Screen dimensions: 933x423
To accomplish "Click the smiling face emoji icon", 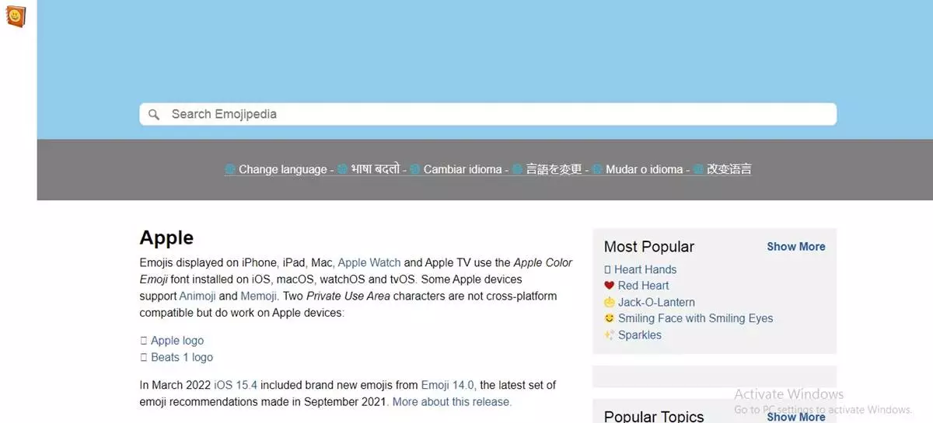I will pyautogui.click(x=610, y=318).
